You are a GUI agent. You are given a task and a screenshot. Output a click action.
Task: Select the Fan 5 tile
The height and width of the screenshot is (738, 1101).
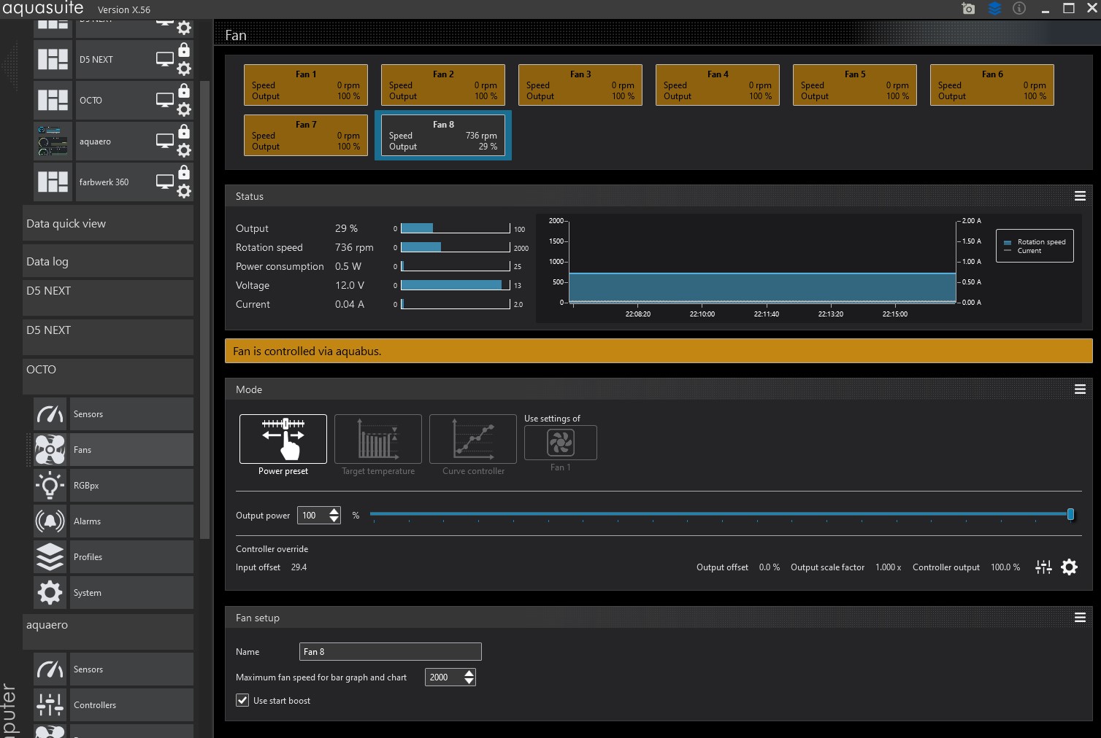[855, 85]
